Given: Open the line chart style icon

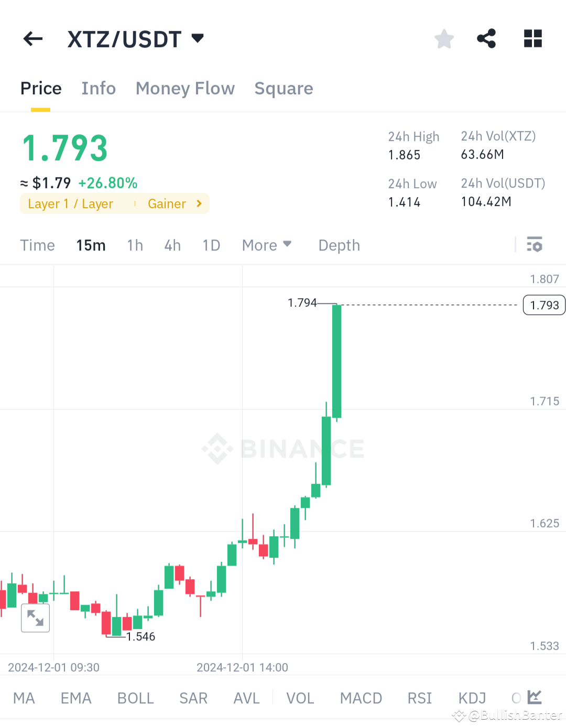Looking at the screenshot, I should (535, 697).
